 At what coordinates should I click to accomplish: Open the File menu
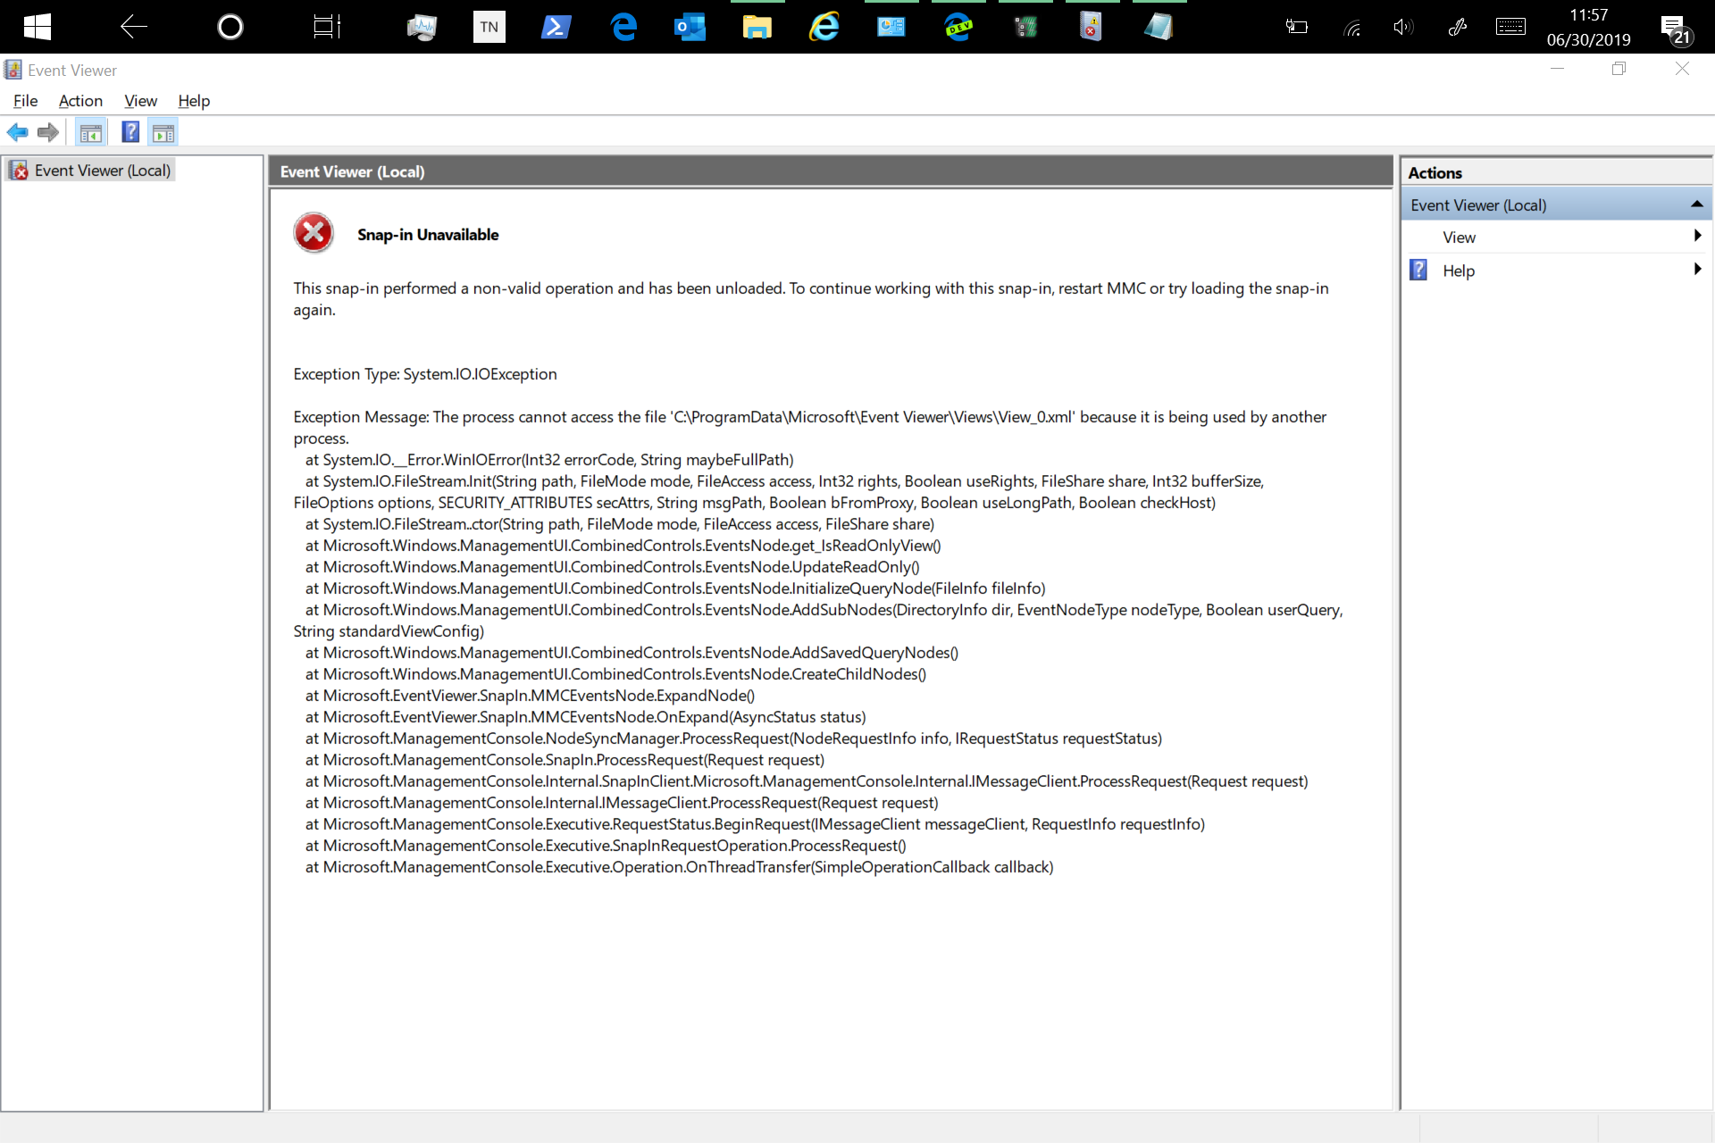pos(25,101)
